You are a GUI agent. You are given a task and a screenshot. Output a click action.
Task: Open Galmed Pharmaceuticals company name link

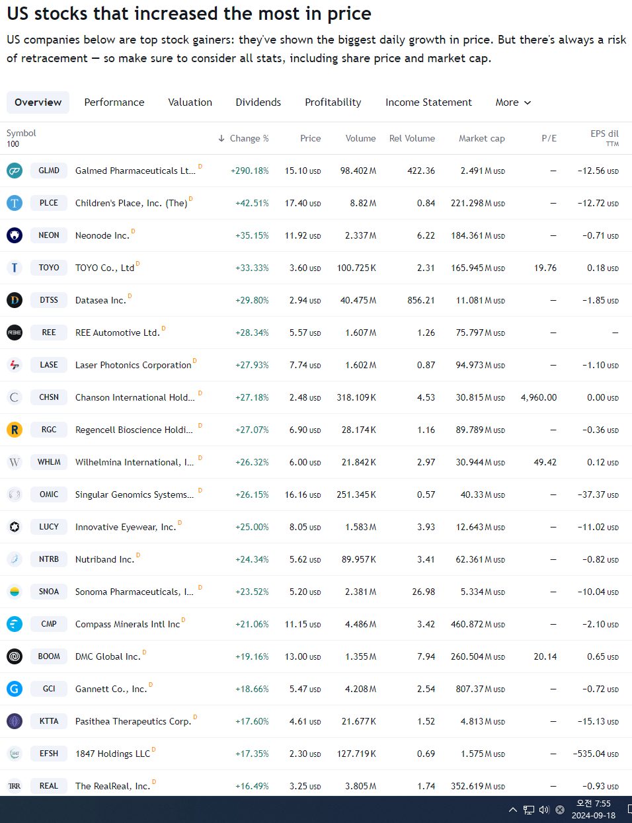click(x=136, y=171)
